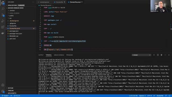Expand the public folder
This screenshot has width=172, height=97.
tap(12, 16)
